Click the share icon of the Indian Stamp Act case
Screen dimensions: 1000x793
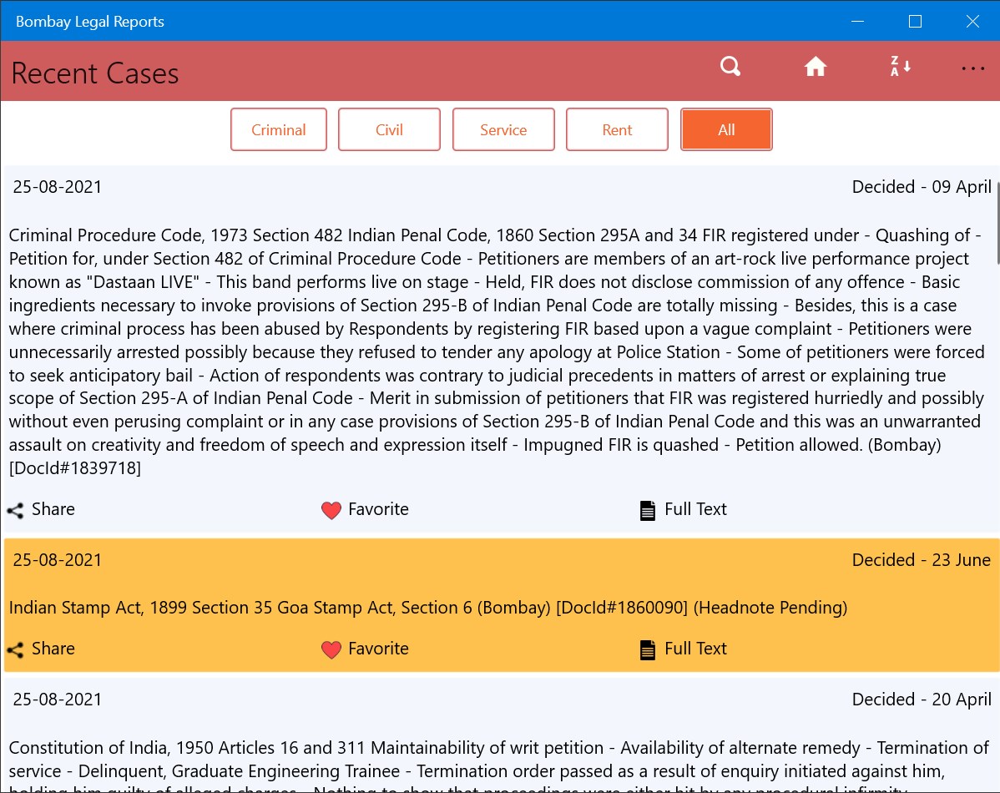click(x=15, y=649)
